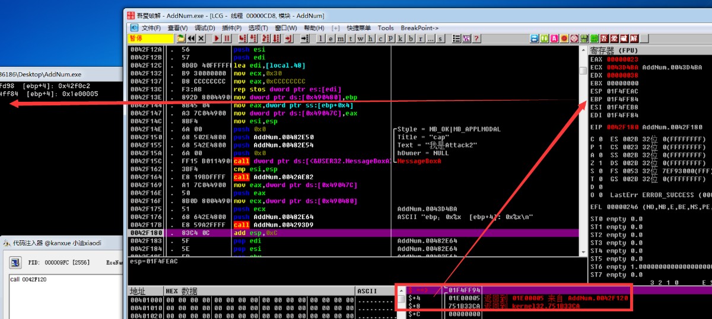Open the 插件(P) menu
The width and height of the screenshot is (712, 319).
[x=231, y=28]
